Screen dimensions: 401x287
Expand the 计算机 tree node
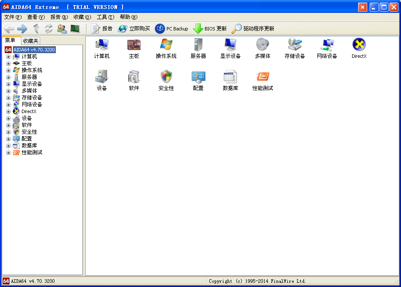[x=9, y=57]
